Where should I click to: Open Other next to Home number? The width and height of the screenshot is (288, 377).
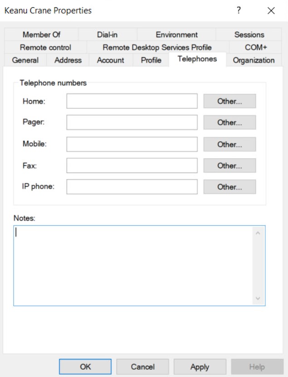click(229, 101)
